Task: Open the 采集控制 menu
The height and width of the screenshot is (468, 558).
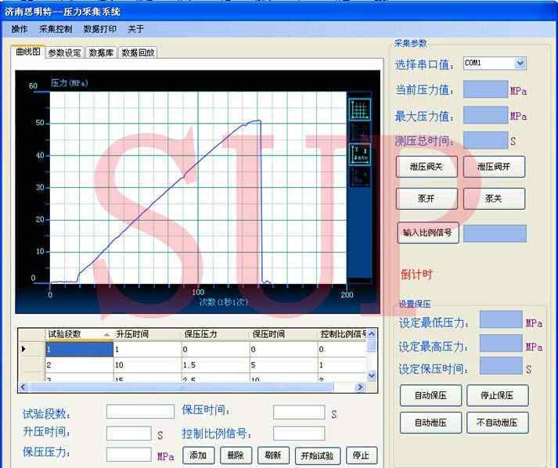Action: tap(56, 29)
